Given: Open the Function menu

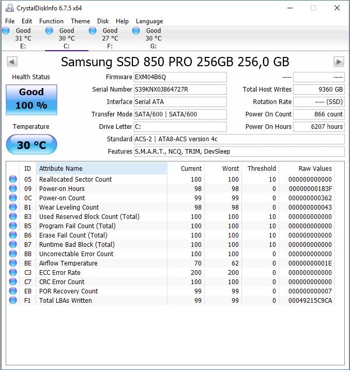Looking at the screenshot, I should (51, 21).
